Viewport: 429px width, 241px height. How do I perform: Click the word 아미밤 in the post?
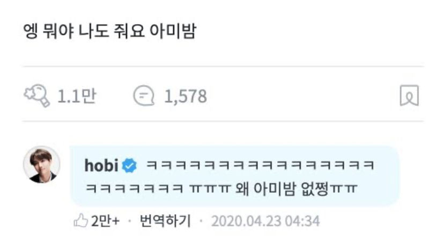coord(173,31)
